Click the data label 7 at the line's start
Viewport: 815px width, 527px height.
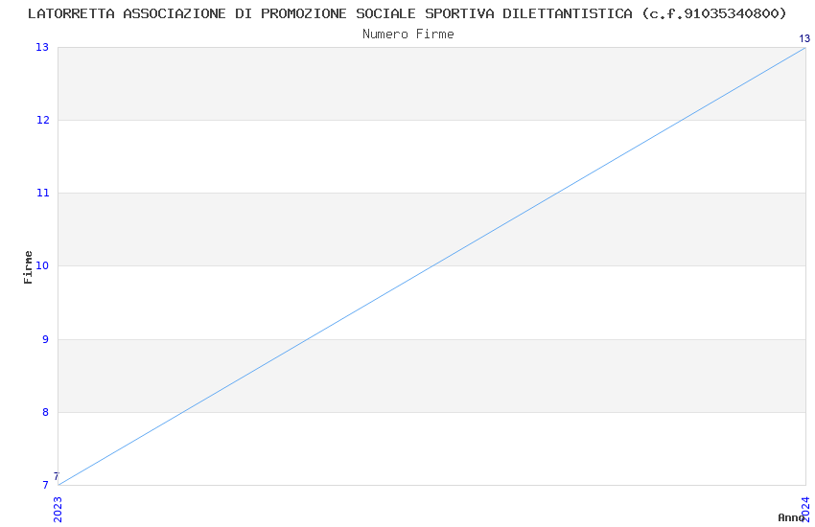coord(56,476)
